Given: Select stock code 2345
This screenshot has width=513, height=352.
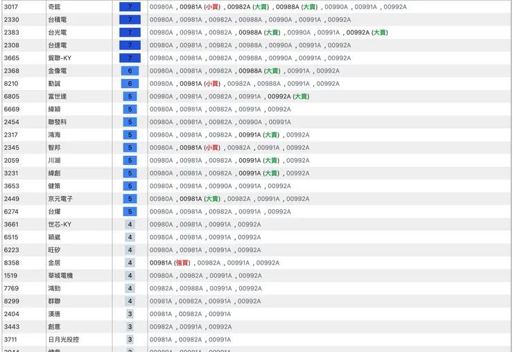Looking at the screenshot, I should click(12, 148).
